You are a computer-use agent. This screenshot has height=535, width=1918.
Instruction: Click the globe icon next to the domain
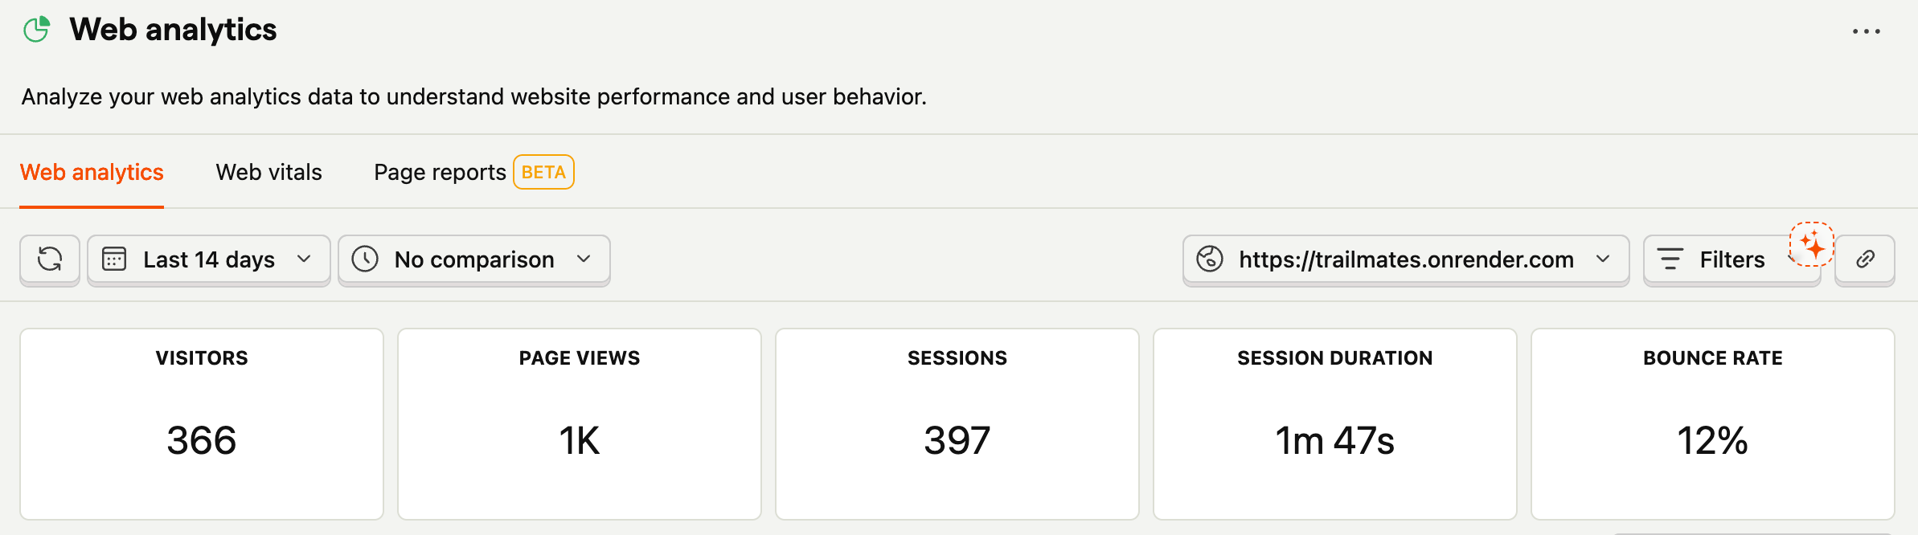click(x=1209, y=259)
